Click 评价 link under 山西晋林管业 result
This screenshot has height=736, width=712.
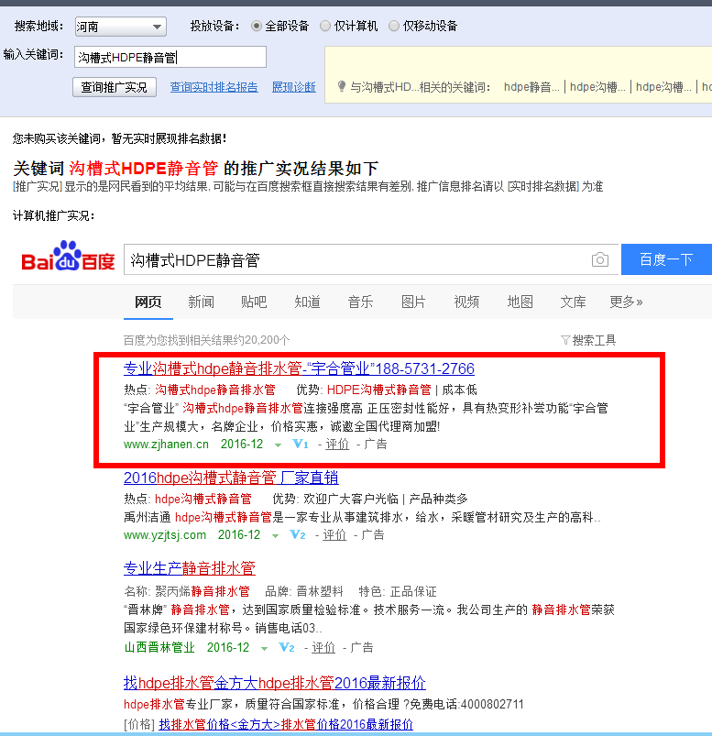[323, 648]
